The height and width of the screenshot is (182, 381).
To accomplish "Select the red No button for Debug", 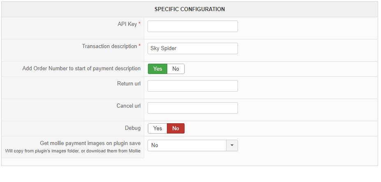I will pyautogui.click(x=175, y=128).
